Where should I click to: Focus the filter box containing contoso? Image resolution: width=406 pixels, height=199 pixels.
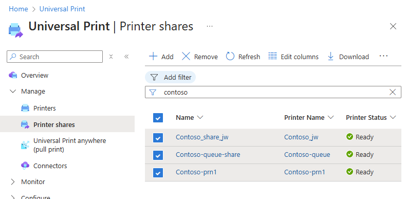click(273, 92)
